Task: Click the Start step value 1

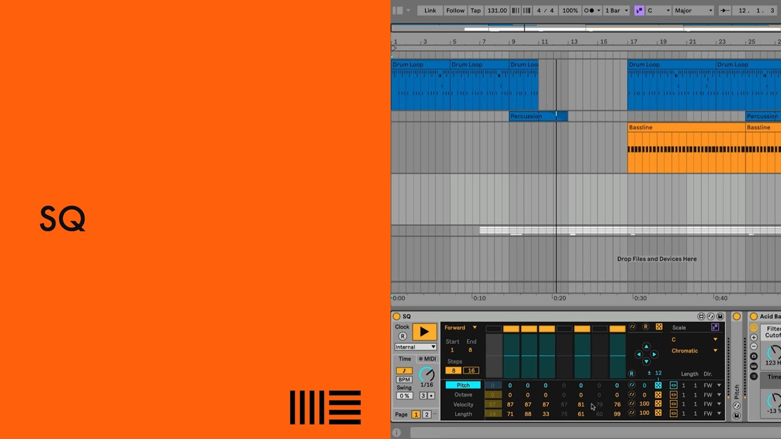Action: 452,350
